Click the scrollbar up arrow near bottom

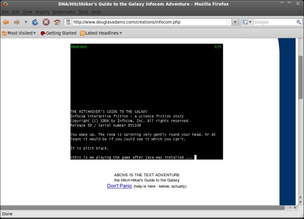[x=301, y=197]
